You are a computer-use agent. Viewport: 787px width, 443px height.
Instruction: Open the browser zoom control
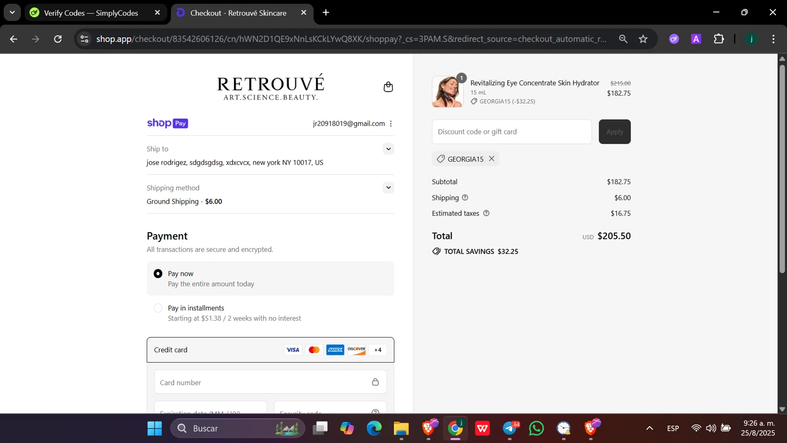click(x=623, y=39)
